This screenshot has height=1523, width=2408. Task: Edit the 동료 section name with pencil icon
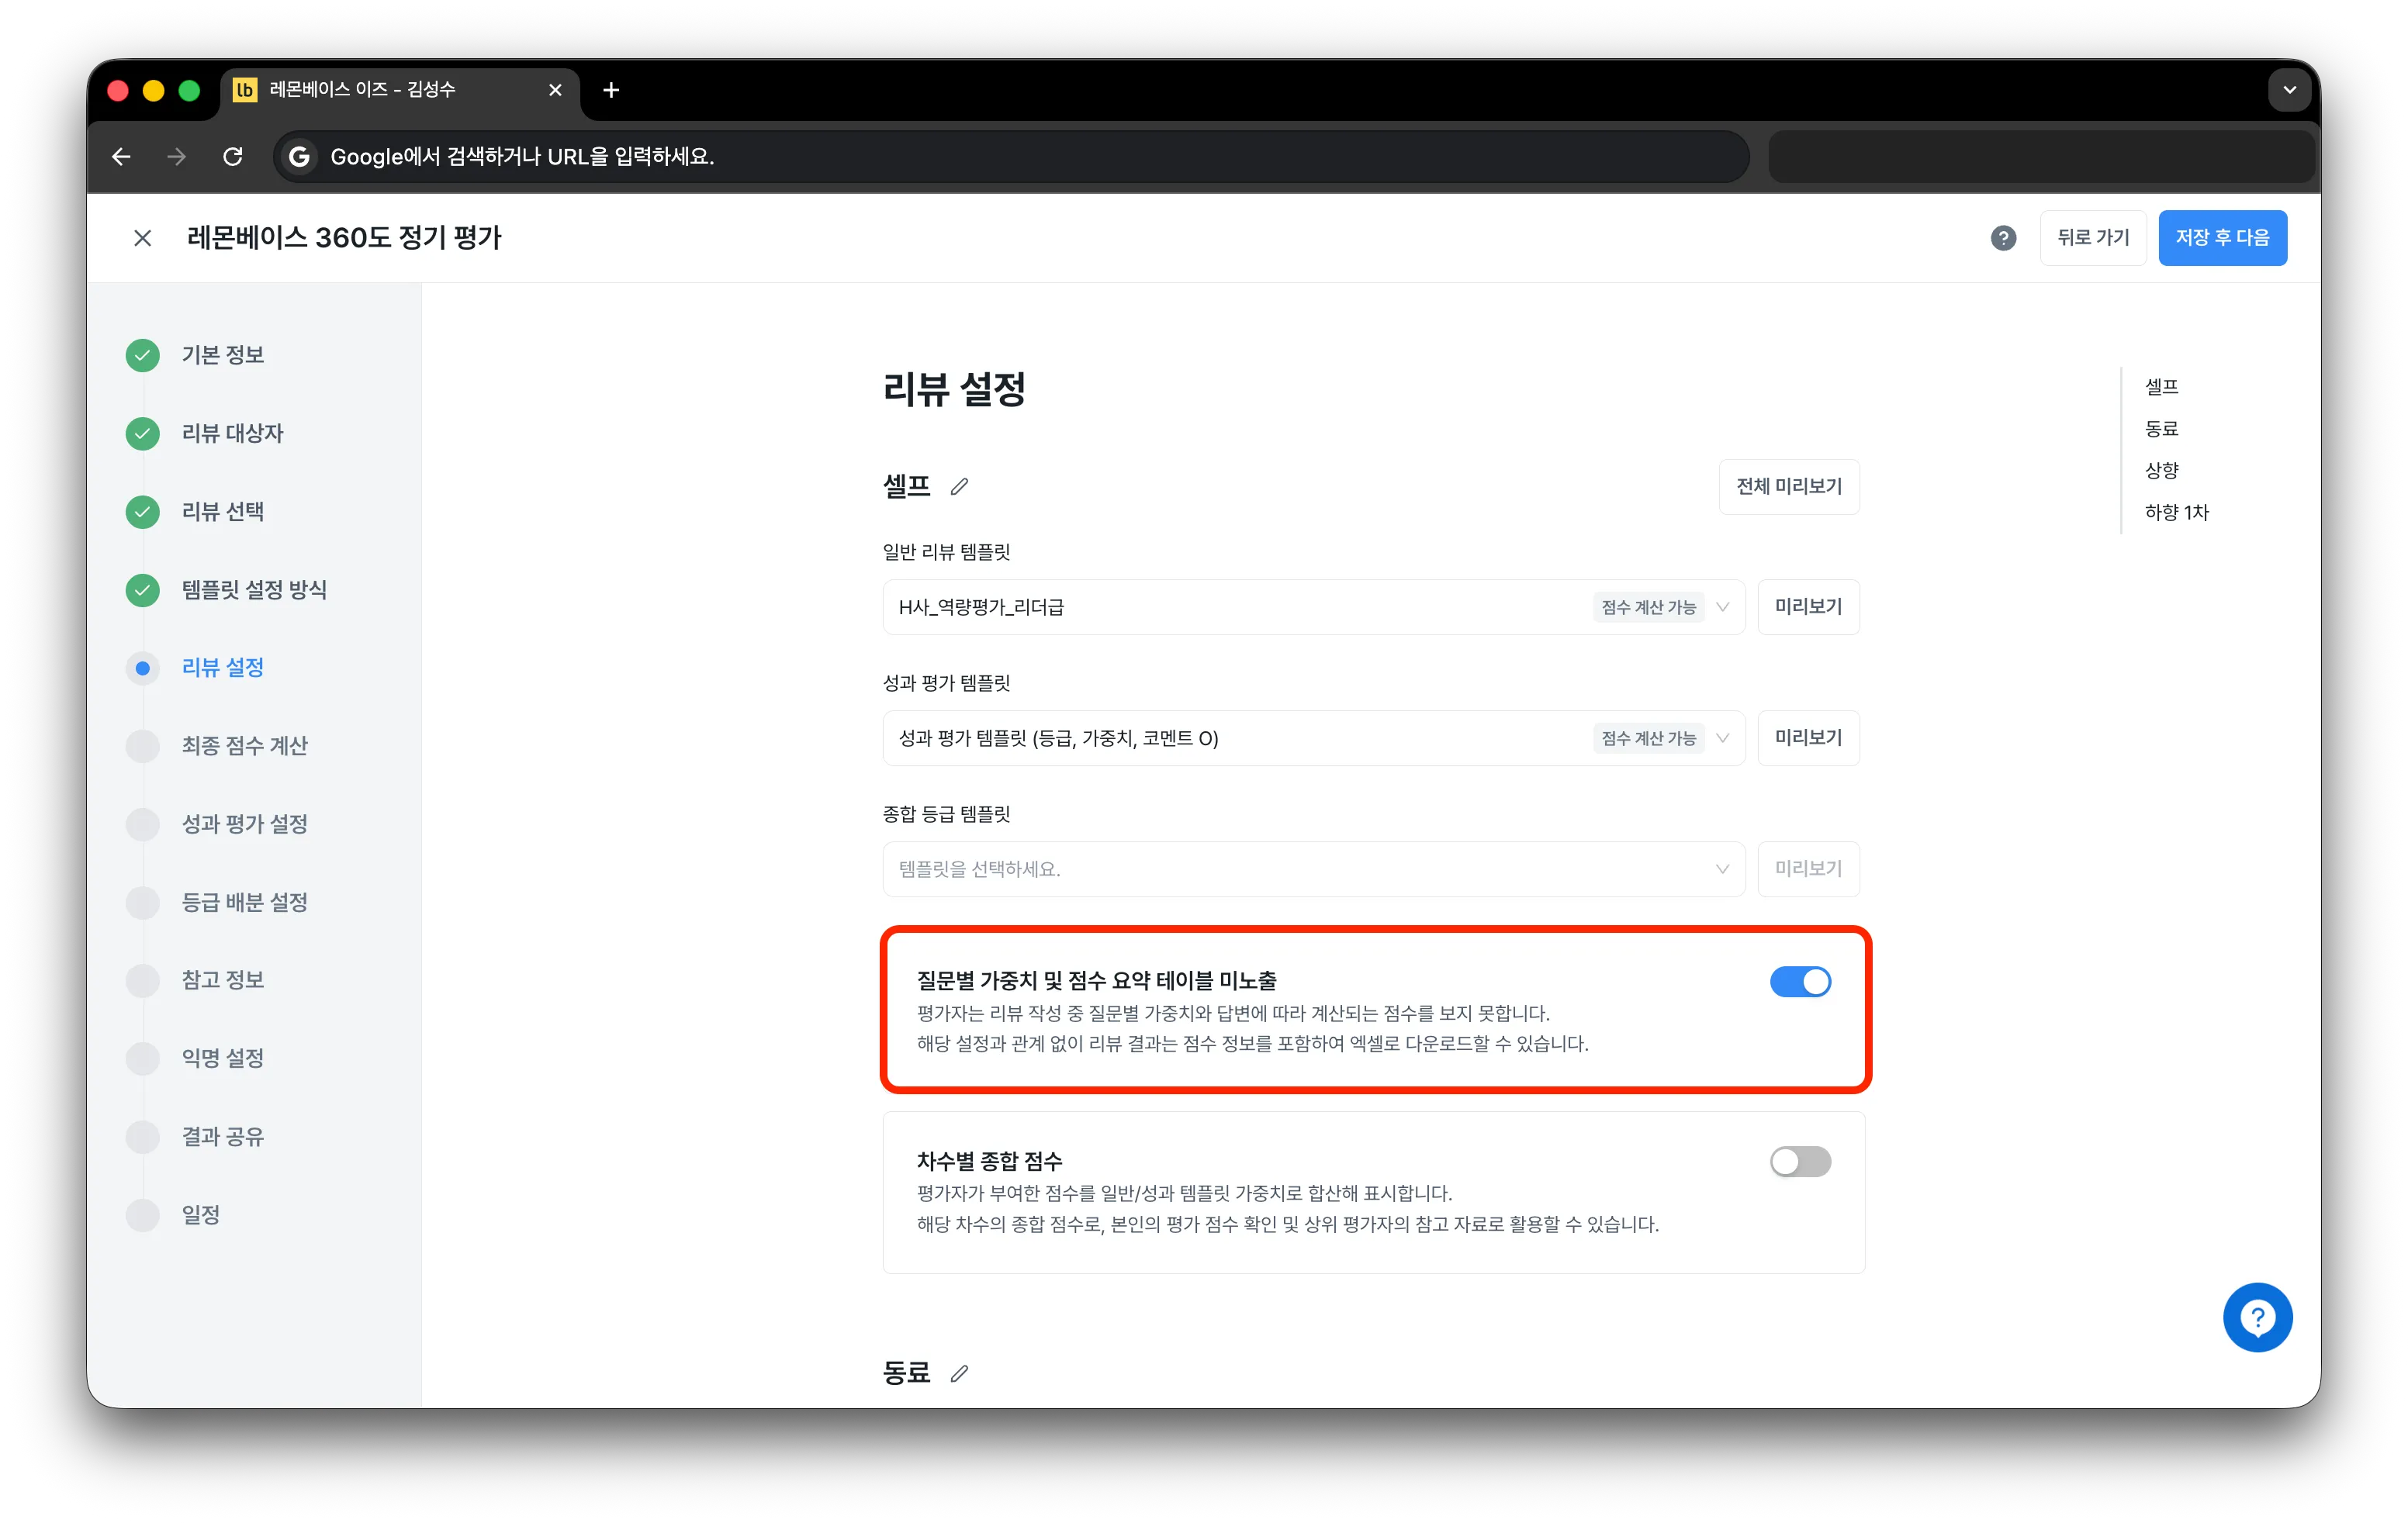959,1373
